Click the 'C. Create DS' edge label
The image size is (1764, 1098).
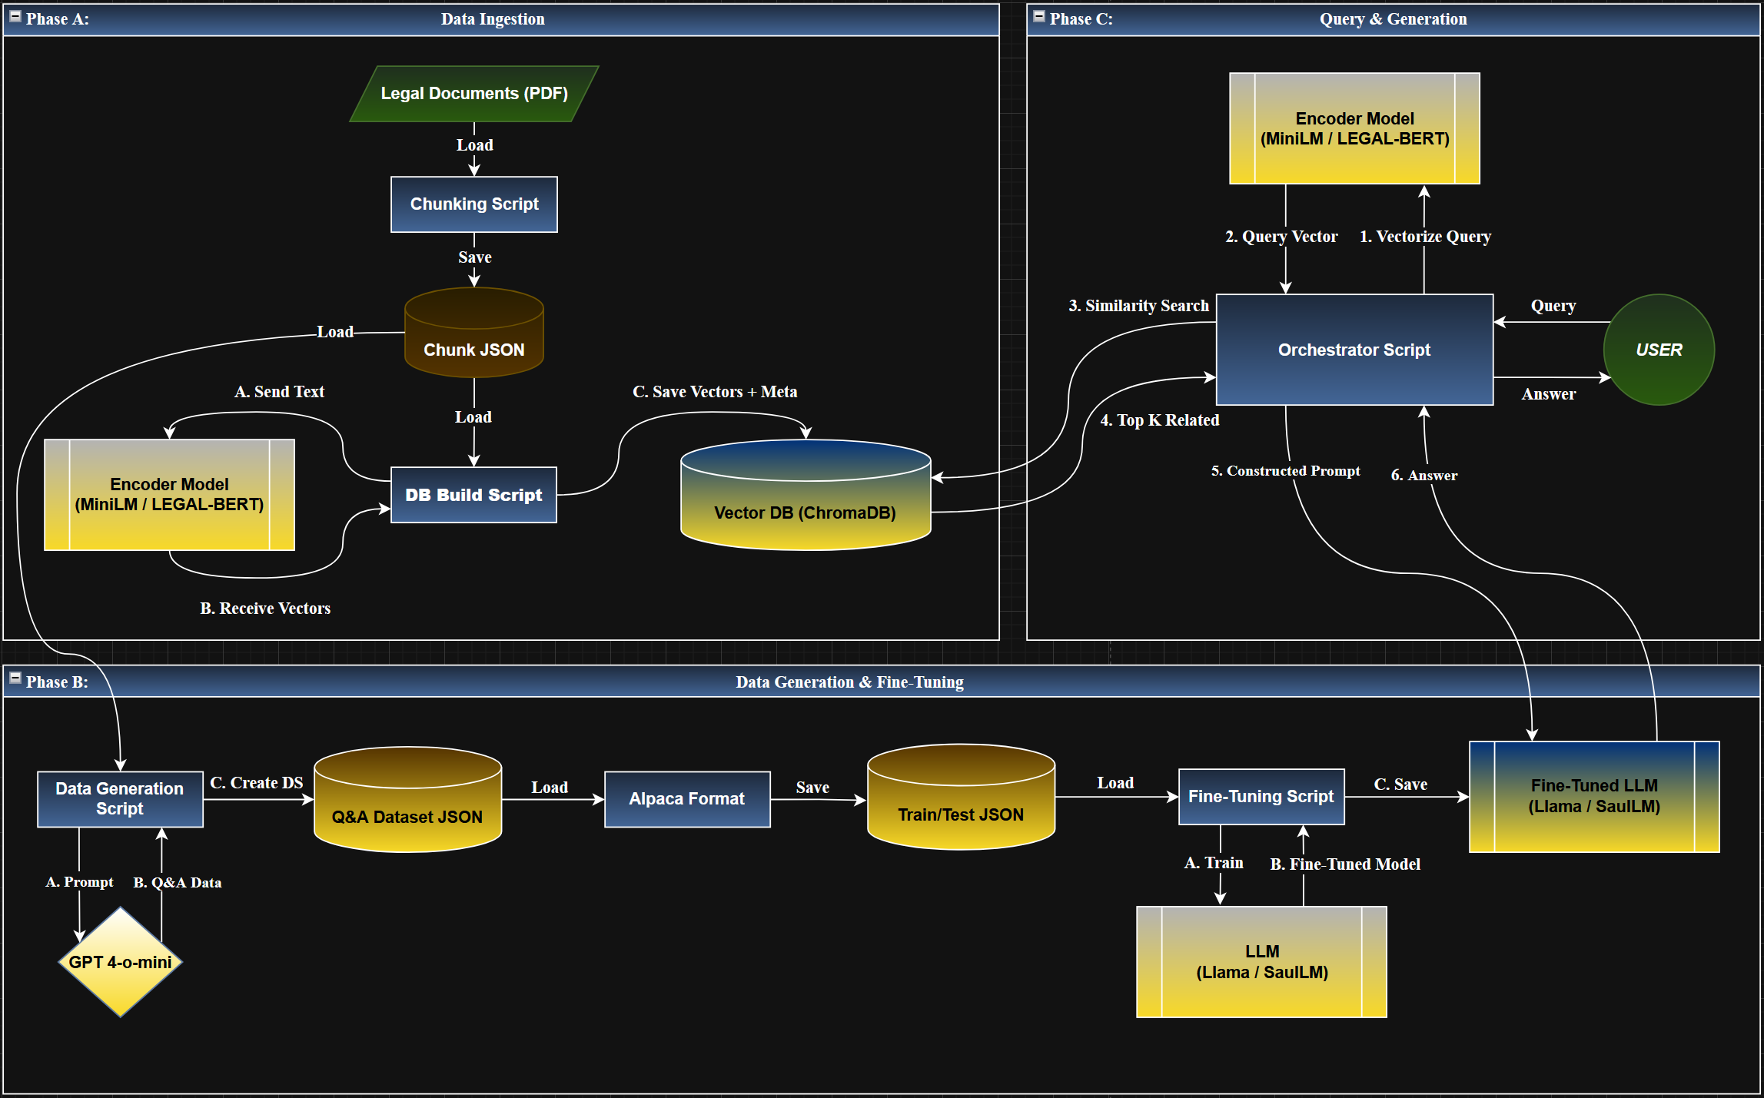pos(256,783)
